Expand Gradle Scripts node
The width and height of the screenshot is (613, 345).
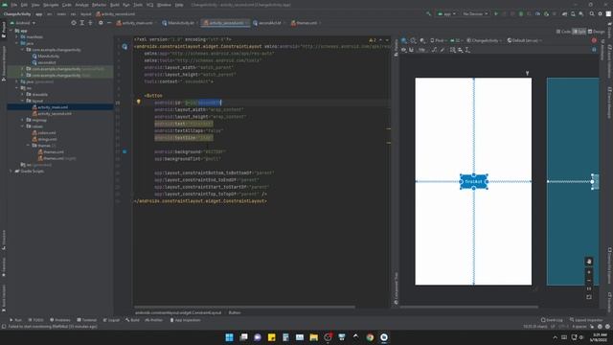click(11, 171)
